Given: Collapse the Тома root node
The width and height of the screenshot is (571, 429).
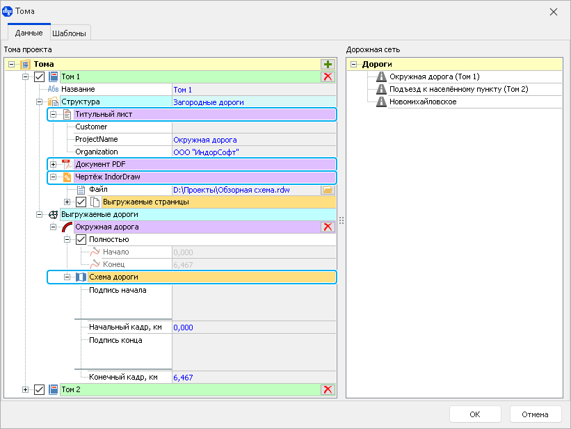Looking at the screenshot, I should coord(12,65).
